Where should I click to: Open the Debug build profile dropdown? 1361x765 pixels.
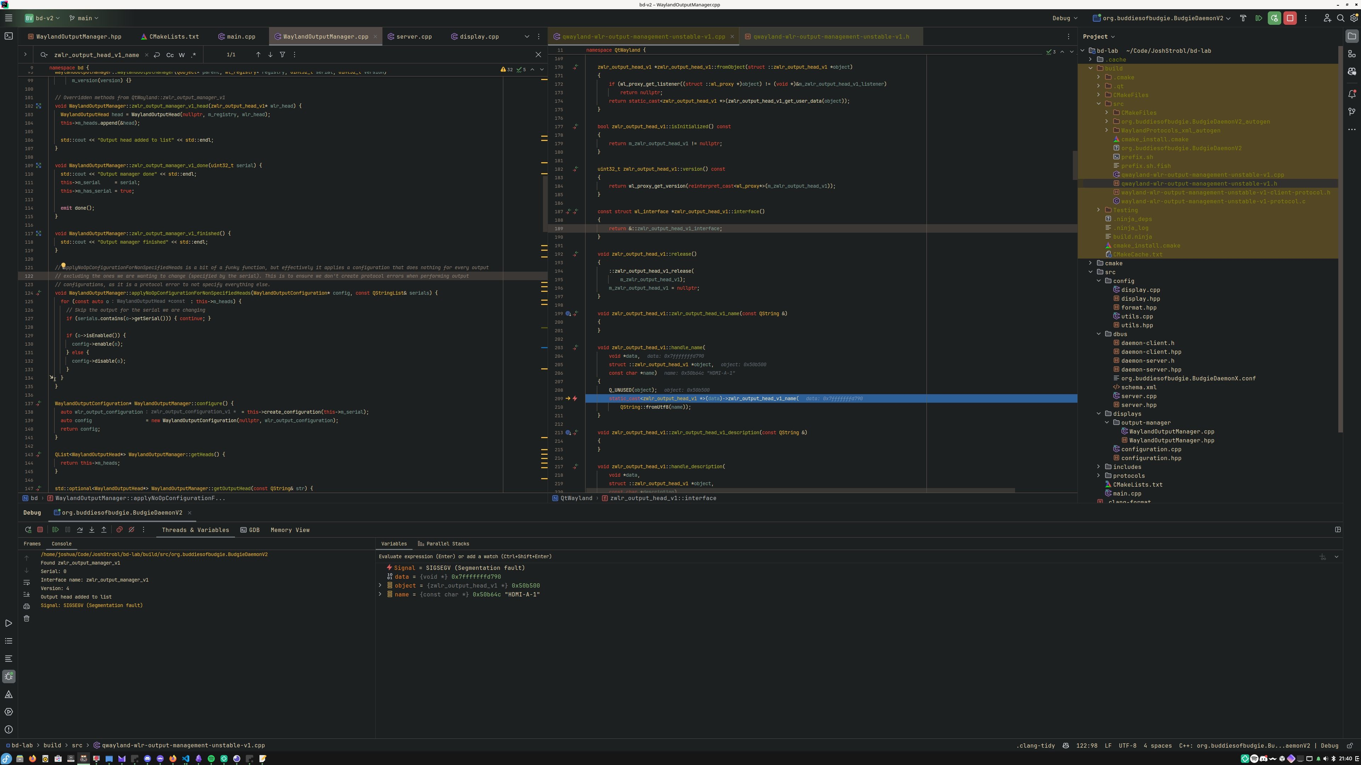(x=1064, y=18)
